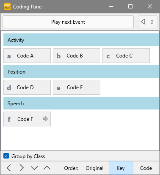
Task: Click the left chevron arrow
Action: [x=9, y=168]
